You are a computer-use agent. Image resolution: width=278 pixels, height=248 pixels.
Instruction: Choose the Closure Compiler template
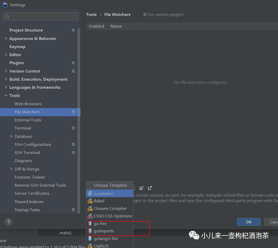(x=110, y=208)
